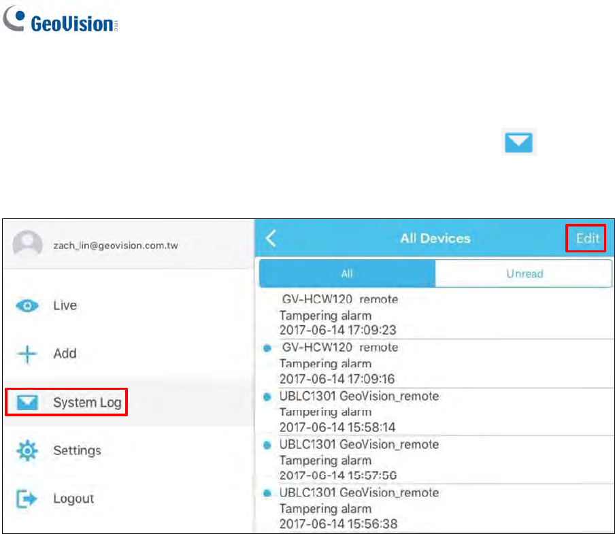
Task: Click the zach_lin@geovision.com.tw account email
Action: click(x=116, y=246)
